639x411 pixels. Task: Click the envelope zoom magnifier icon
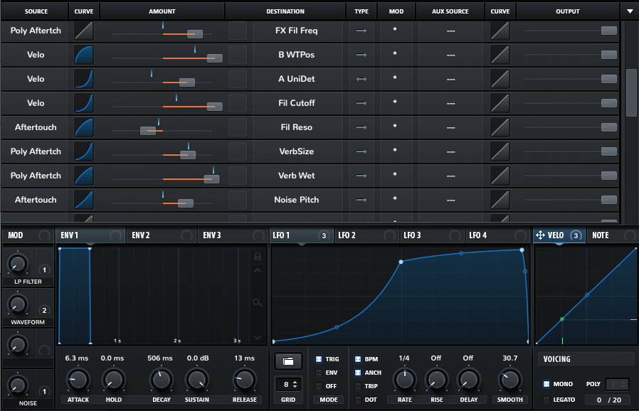click(x=257, y=303)
